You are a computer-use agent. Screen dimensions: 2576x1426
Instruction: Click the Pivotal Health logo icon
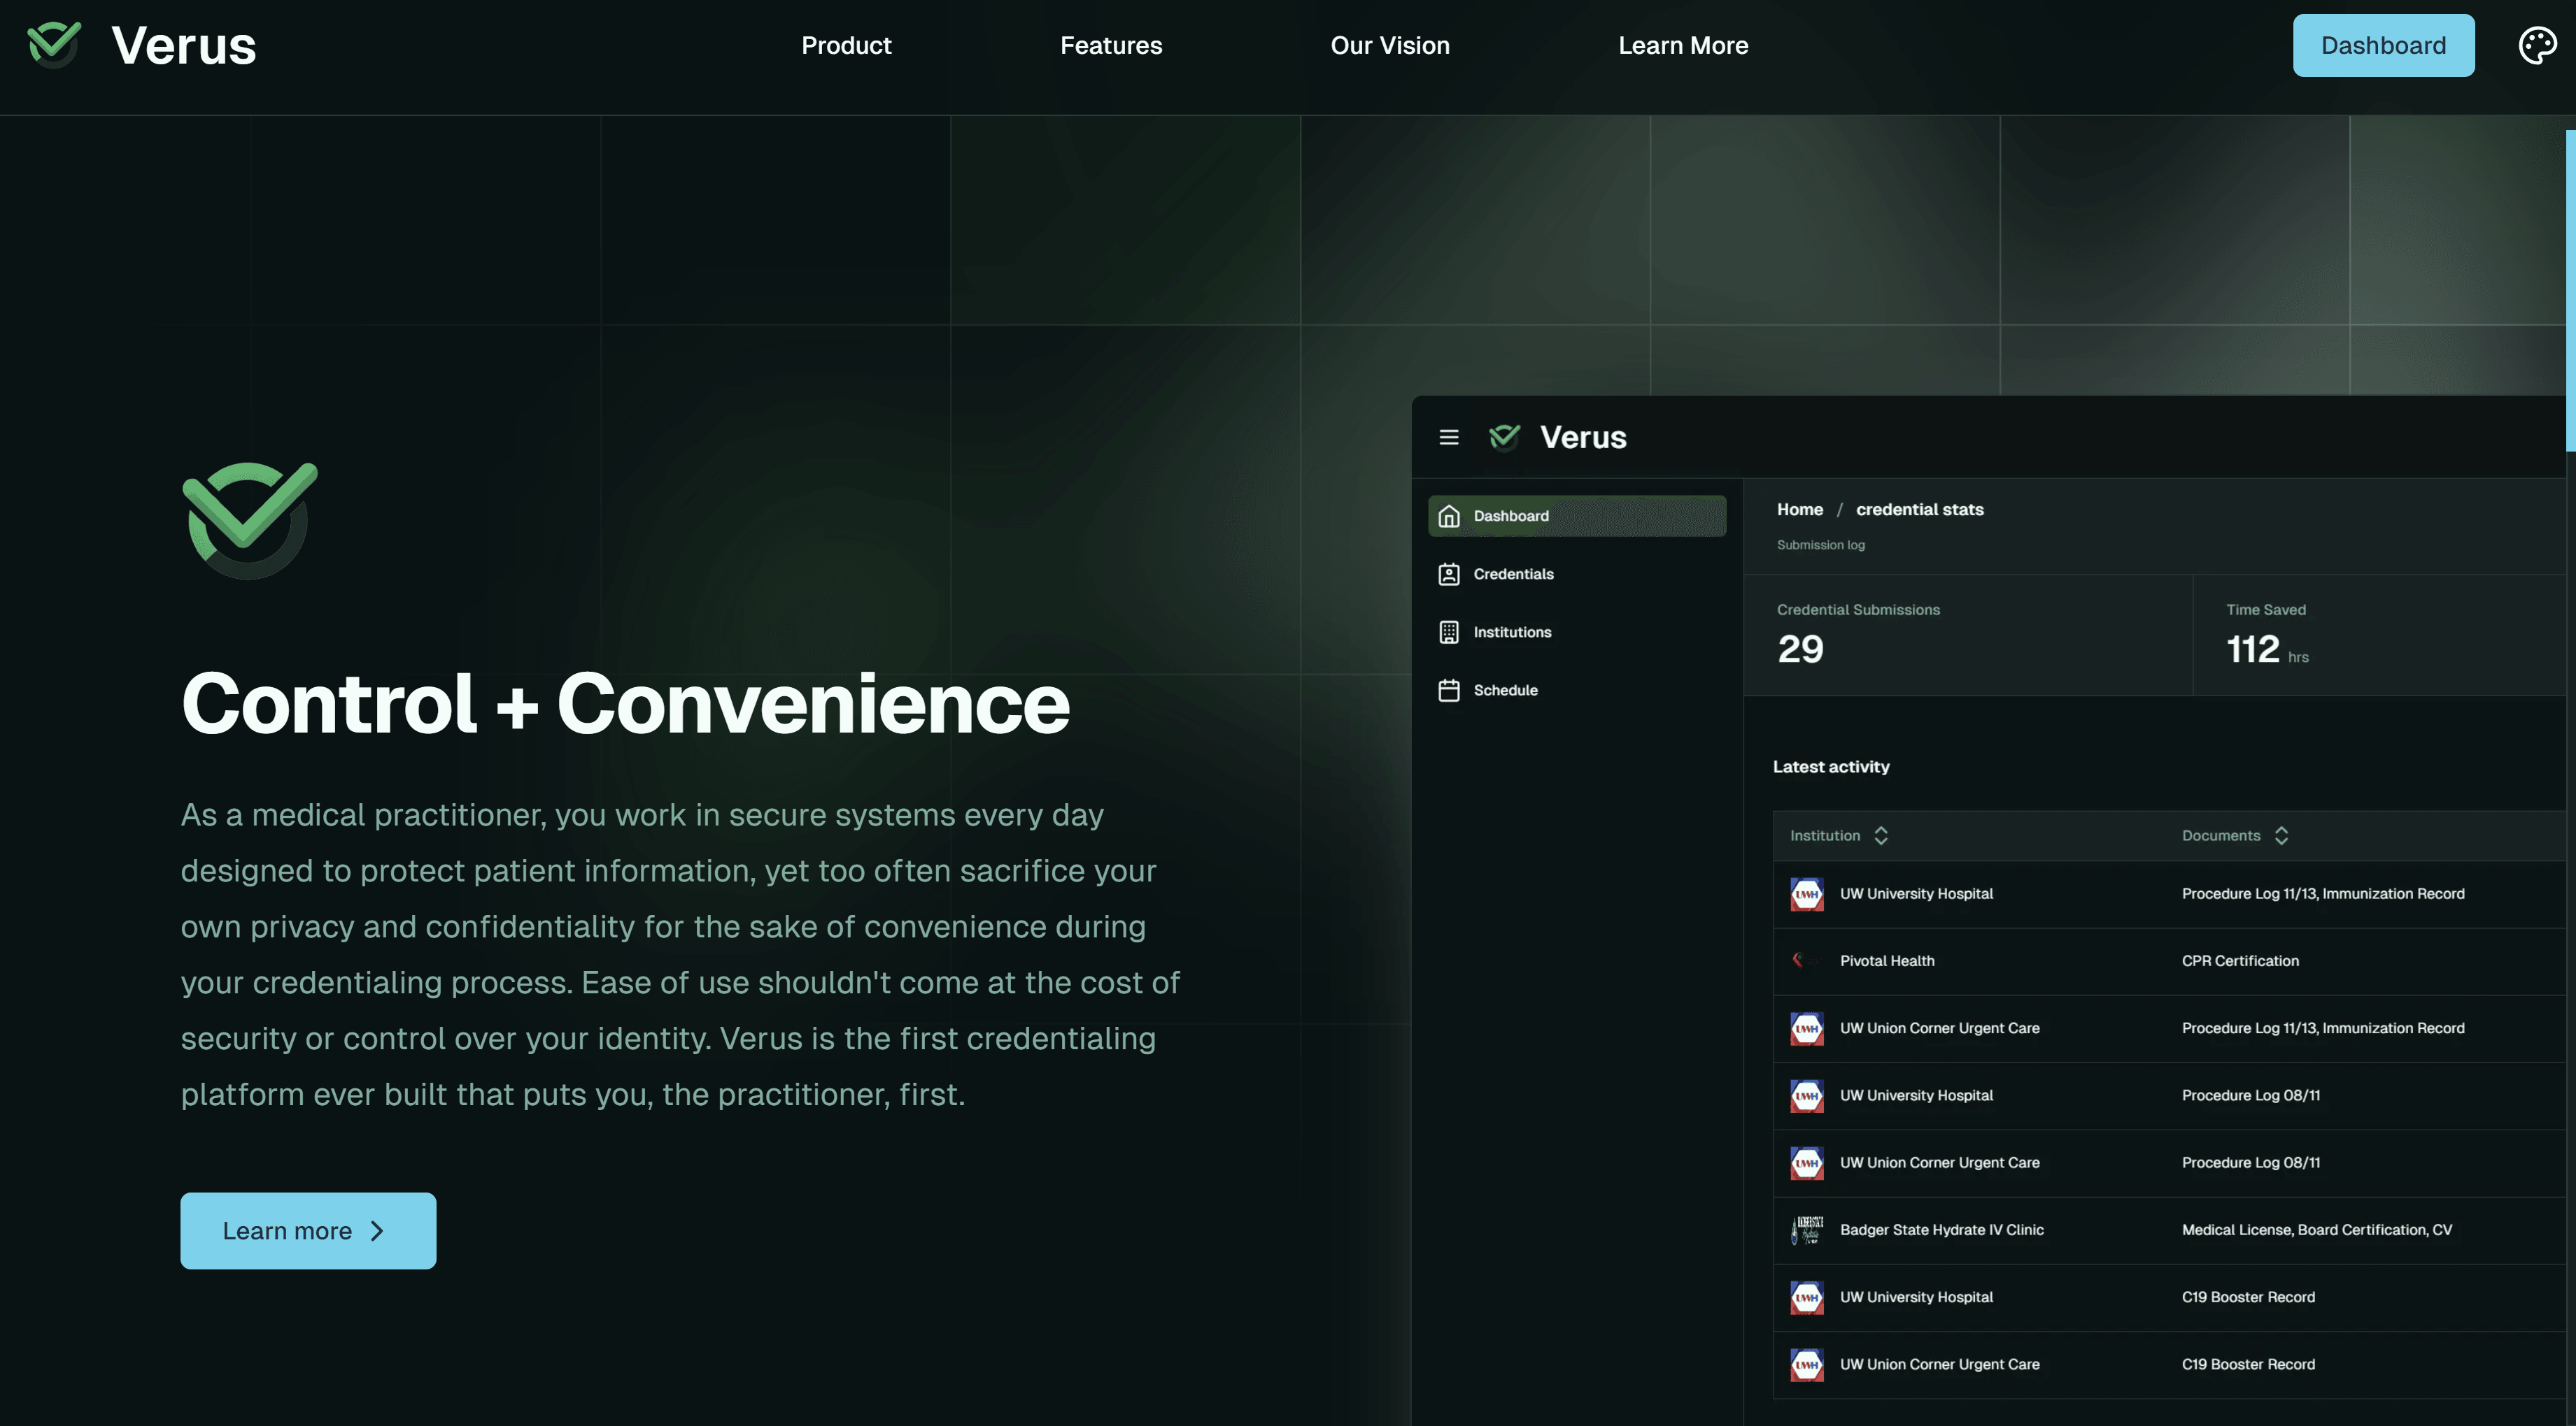(1804, 960)
